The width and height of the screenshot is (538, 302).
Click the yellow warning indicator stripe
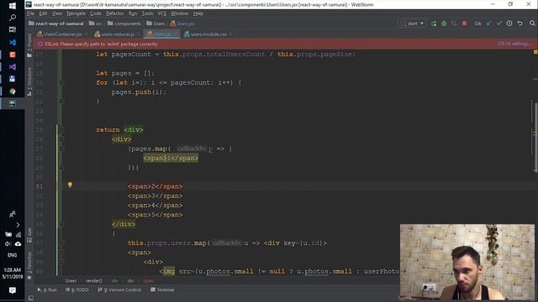pyautogui.click(x=535, y=52)
